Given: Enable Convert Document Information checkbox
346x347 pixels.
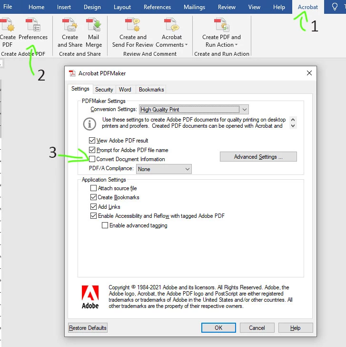Looking at the screenshot, I should (92, 159).
